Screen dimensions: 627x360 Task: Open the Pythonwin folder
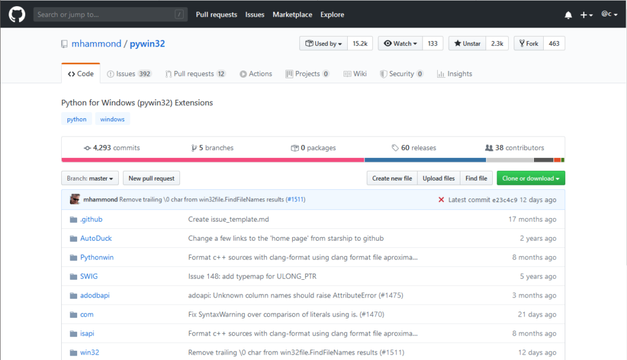click(x=97, y=257)
